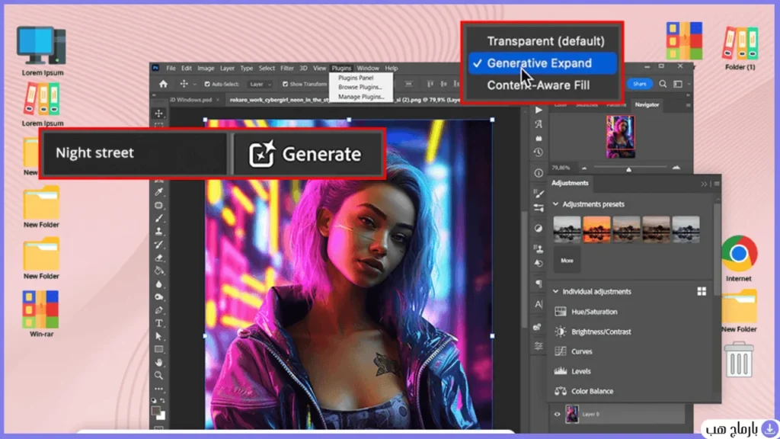Screen dimensions: 780x439
Task: Collapse the Individual adjustments section
Action: coord(555,292)
